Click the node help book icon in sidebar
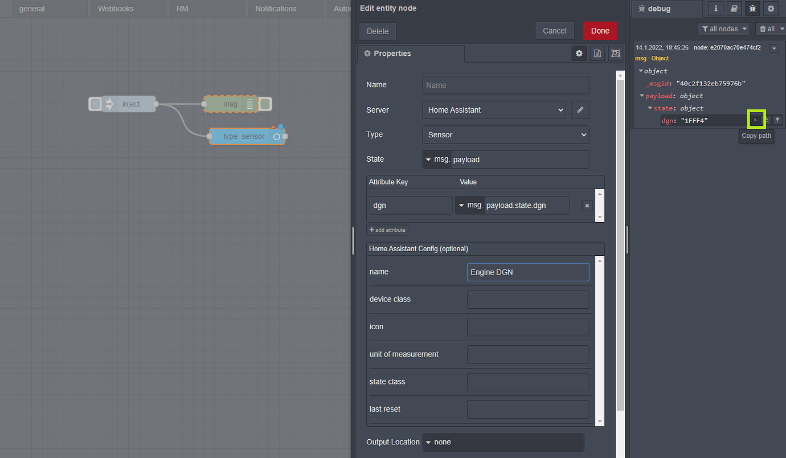 [734, 9]
